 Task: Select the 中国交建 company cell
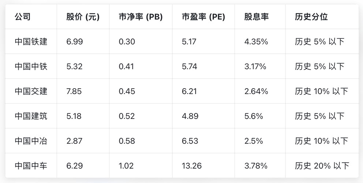coord(31,91)
